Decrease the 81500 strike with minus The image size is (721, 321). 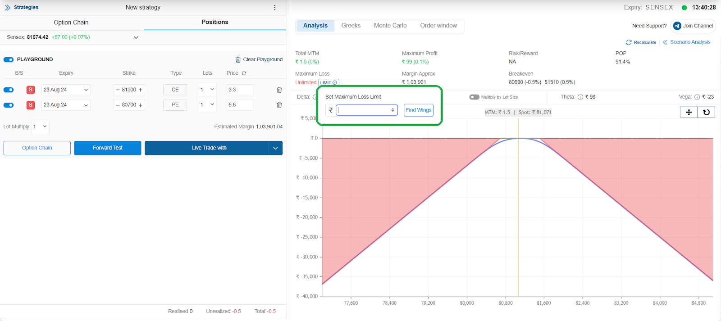click(118, 90)
